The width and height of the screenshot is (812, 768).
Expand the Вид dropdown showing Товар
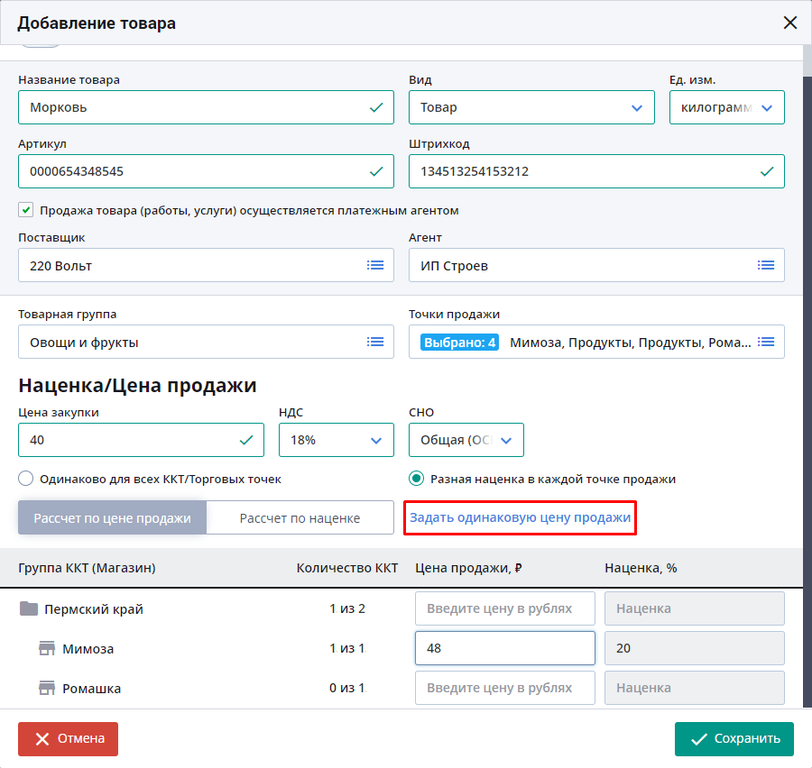click(x=531, y=107)
